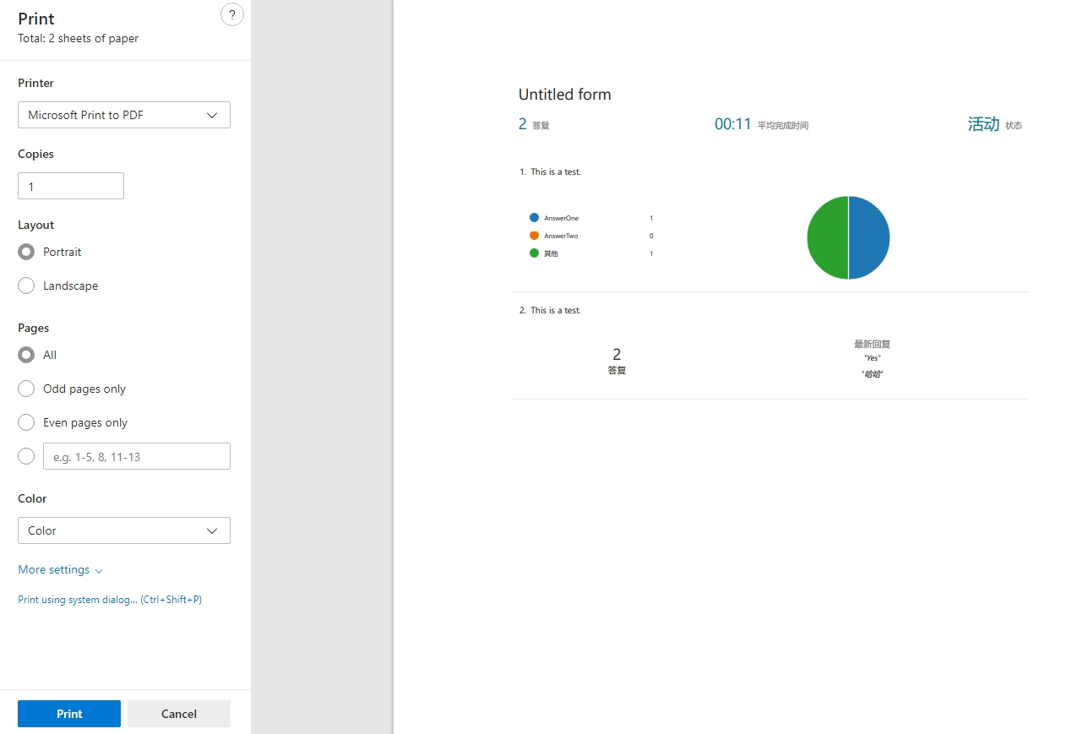Image resolution: width=1077 pixels, height=734 pixels.
Task: Click the "Yes" latest response
Action: 873,358
